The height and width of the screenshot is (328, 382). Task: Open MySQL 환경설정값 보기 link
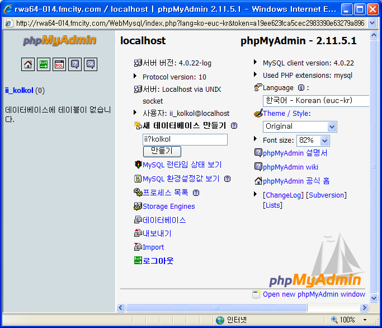[x=181, y=179]
